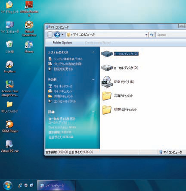Select ImgBurn desktop icon
Screen dimensions: 186x191
point(9,67)
